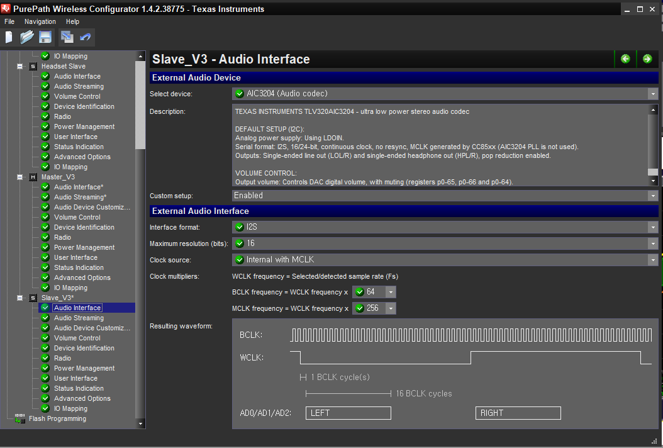Click the New file toolbar icon
The image size is (663, 448).
9,37
